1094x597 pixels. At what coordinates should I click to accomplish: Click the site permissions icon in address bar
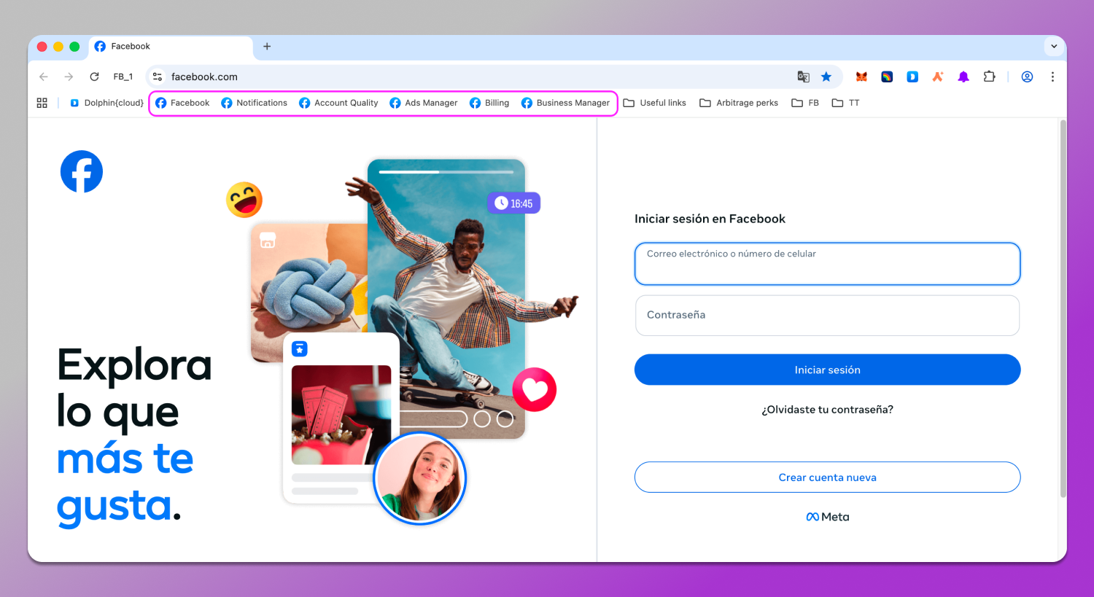(158, 76)
